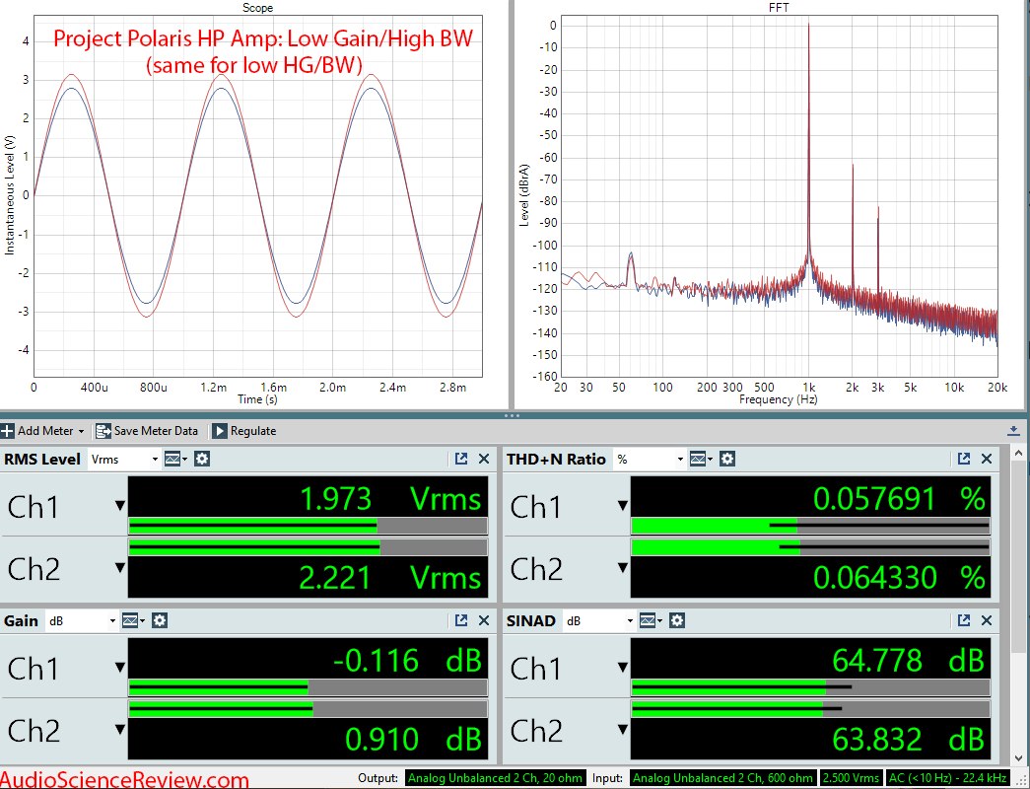Screen dimensions: 1030x789
Task: Pop out the Gain meter
Action: pos(461,620)
